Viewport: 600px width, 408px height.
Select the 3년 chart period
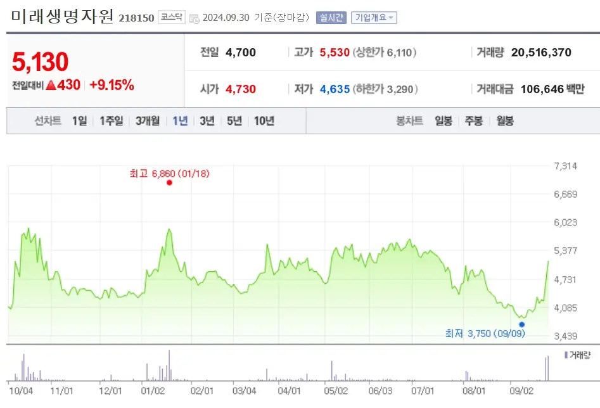click(206, 120)
